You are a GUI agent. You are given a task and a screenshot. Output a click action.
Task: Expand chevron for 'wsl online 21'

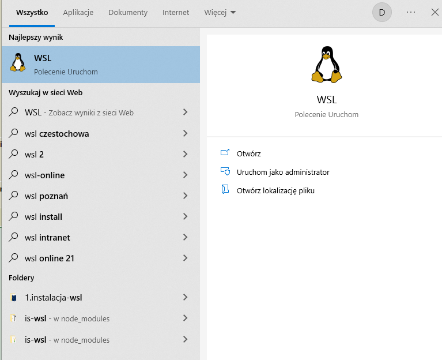click(185, 258)
